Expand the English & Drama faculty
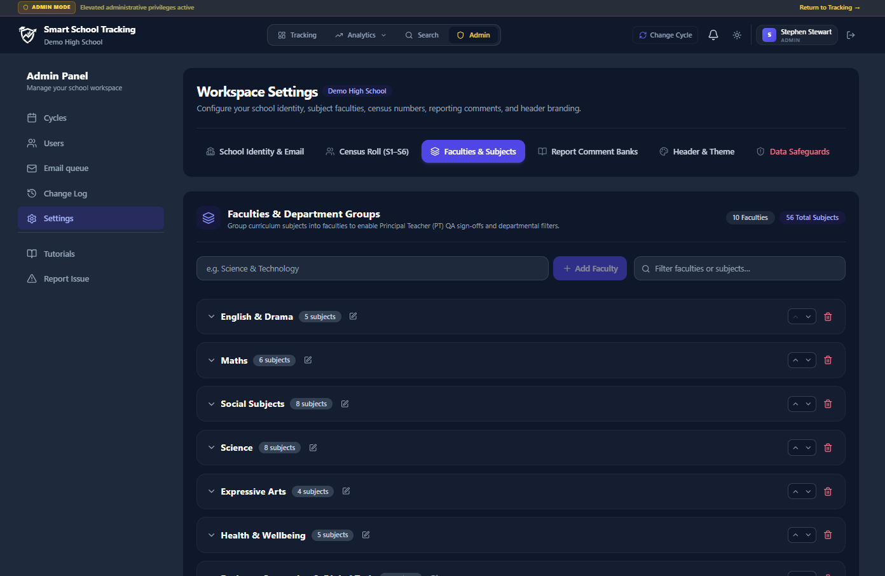The height and width of the screenshot is (576, 885). (212, 317)
